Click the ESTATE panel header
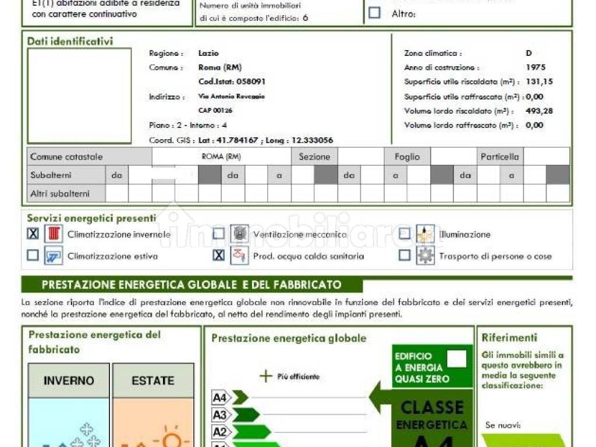 coord(153,381)
